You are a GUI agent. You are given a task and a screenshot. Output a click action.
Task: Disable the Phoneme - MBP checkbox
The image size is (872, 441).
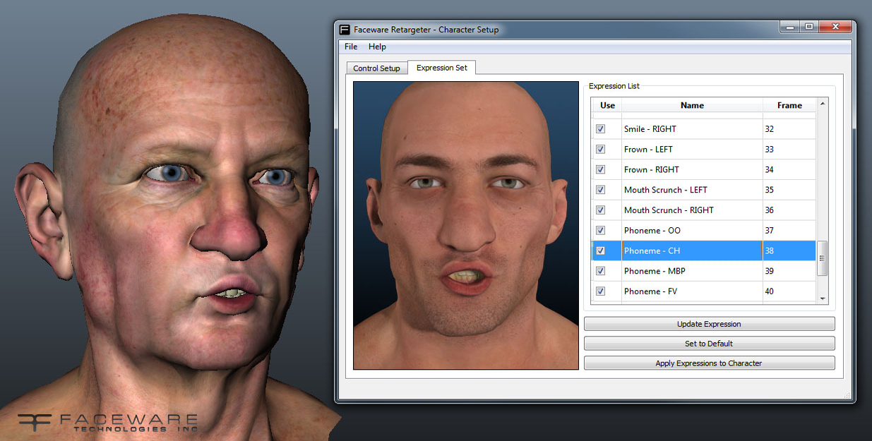tap(600, 271)
